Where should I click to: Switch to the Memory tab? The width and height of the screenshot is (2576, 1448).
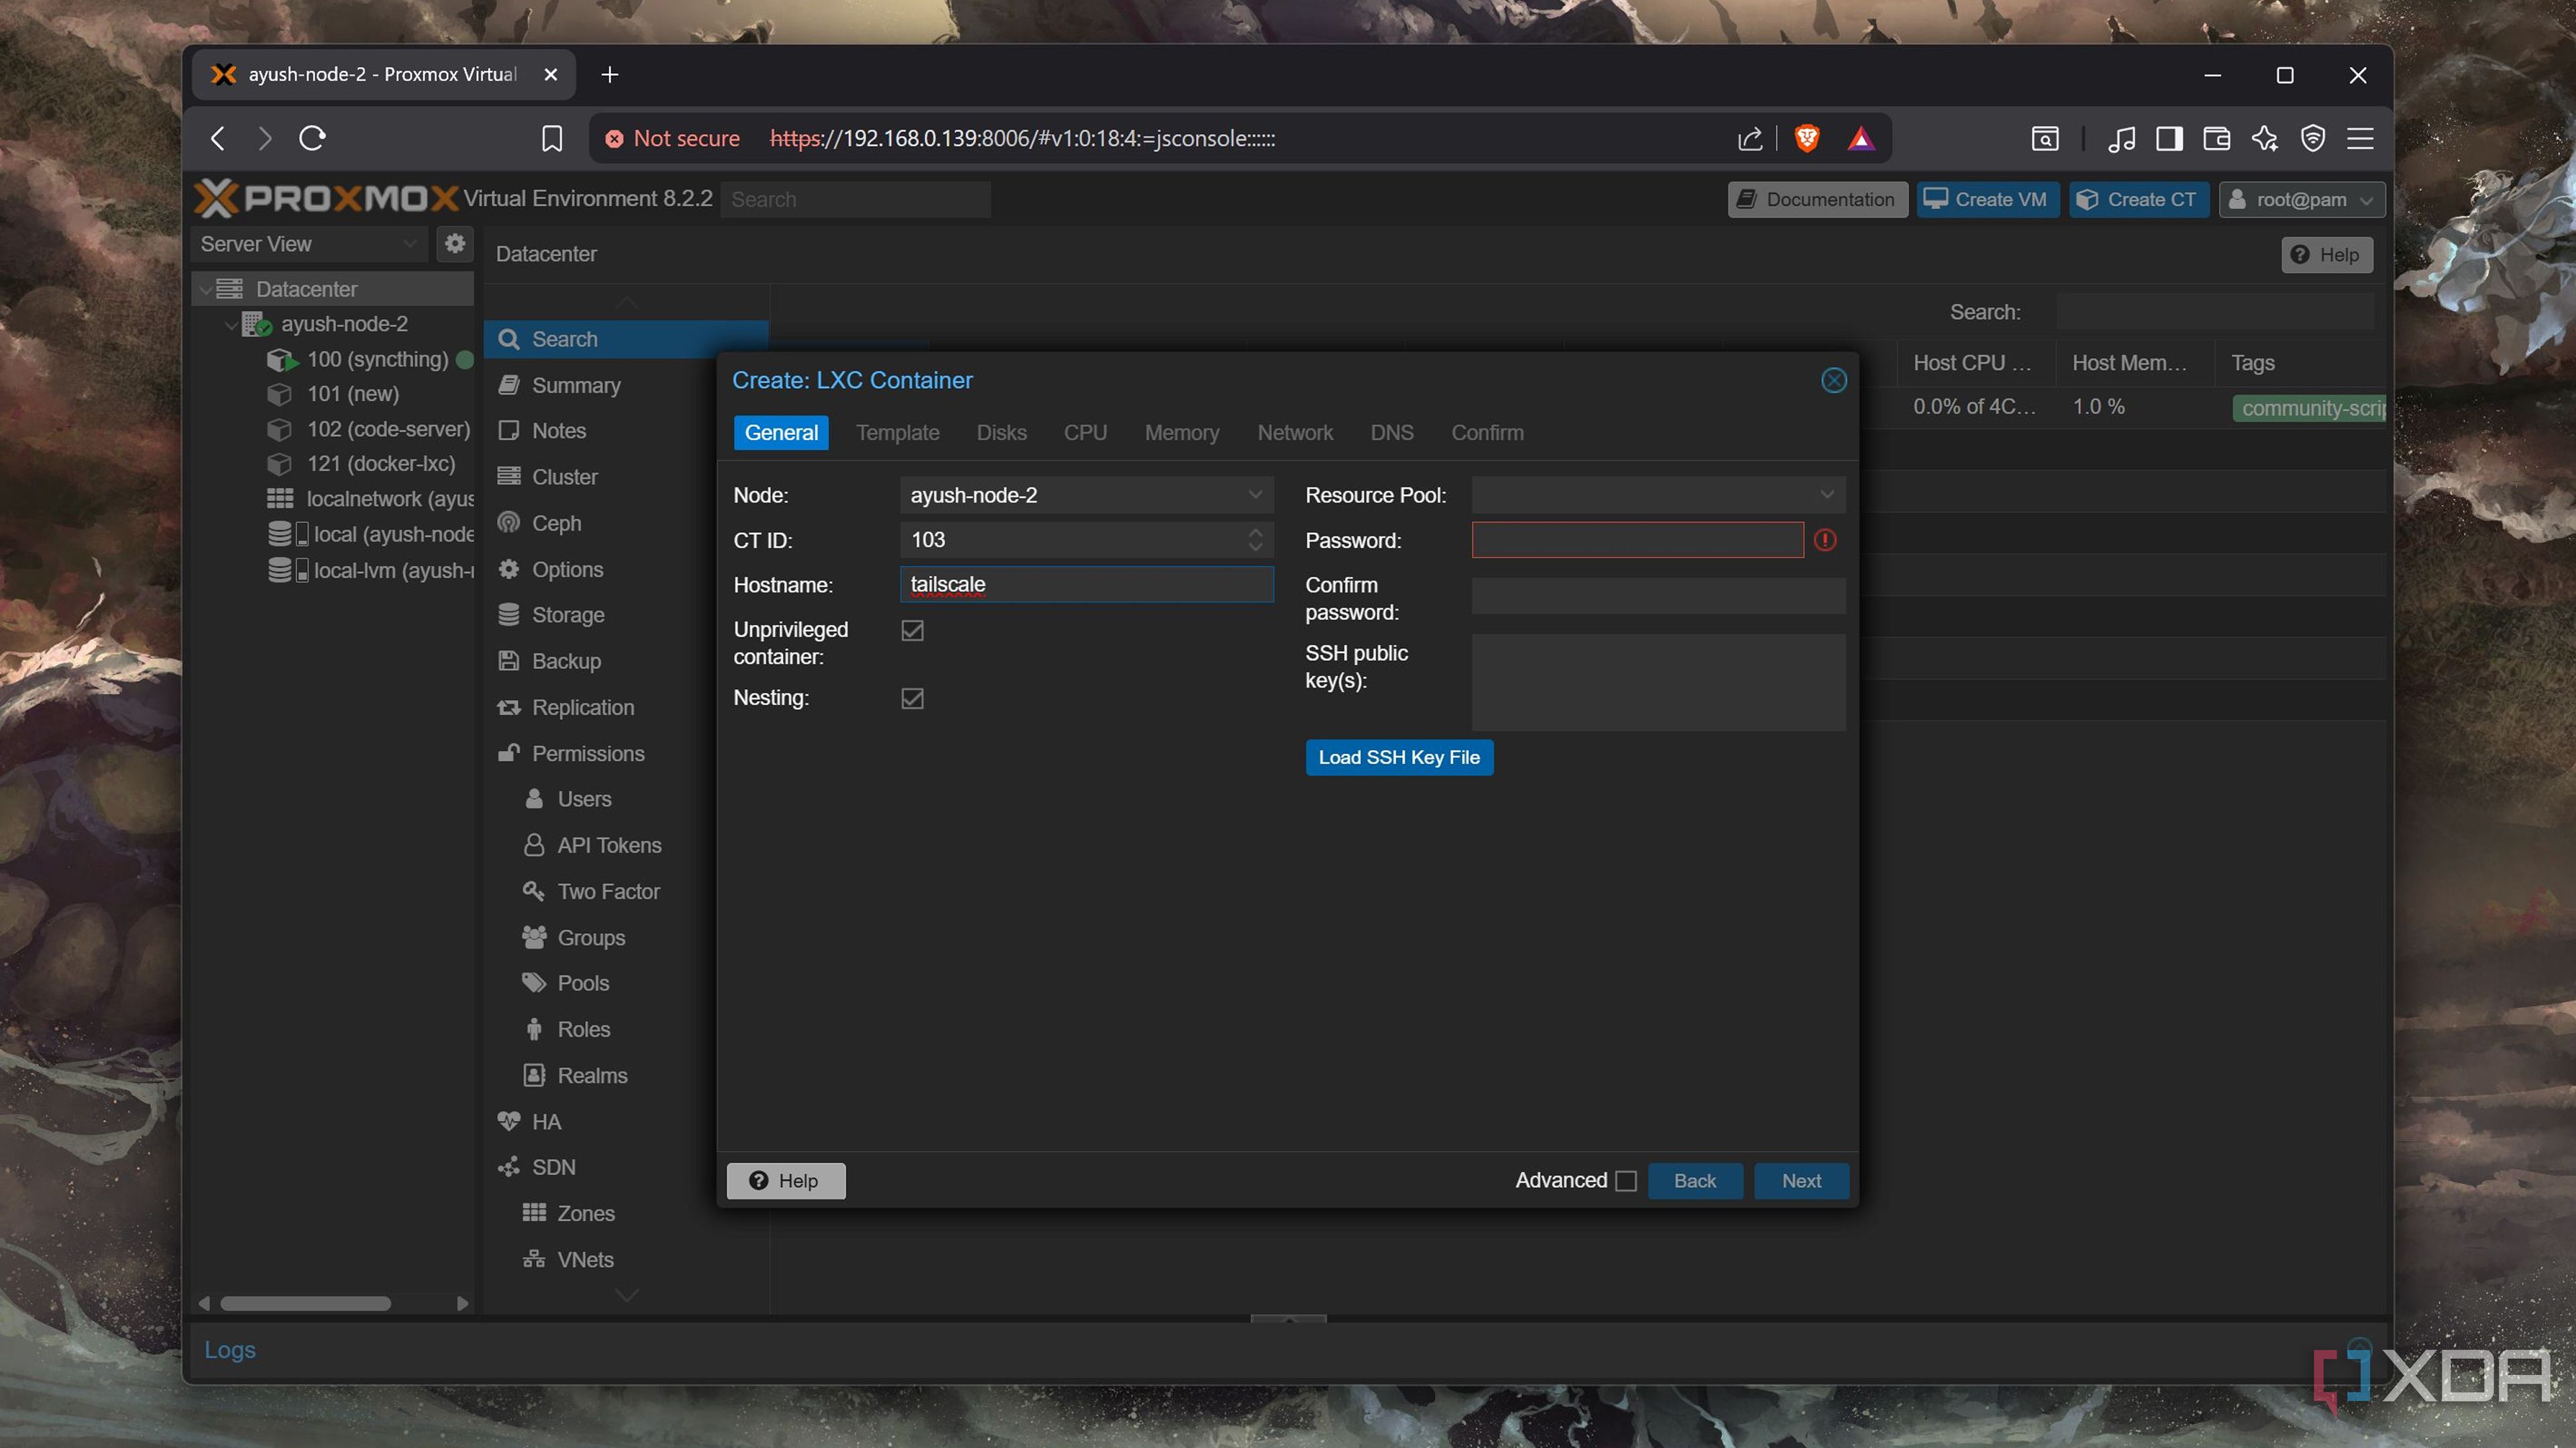coord(1182,434)
